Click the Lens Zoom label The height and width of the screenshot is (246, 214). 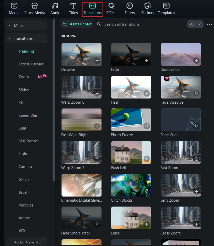coord(170,200)
